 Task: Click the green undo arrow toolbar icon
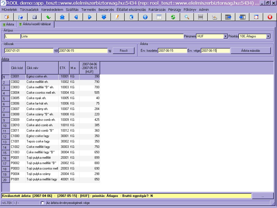48,17
